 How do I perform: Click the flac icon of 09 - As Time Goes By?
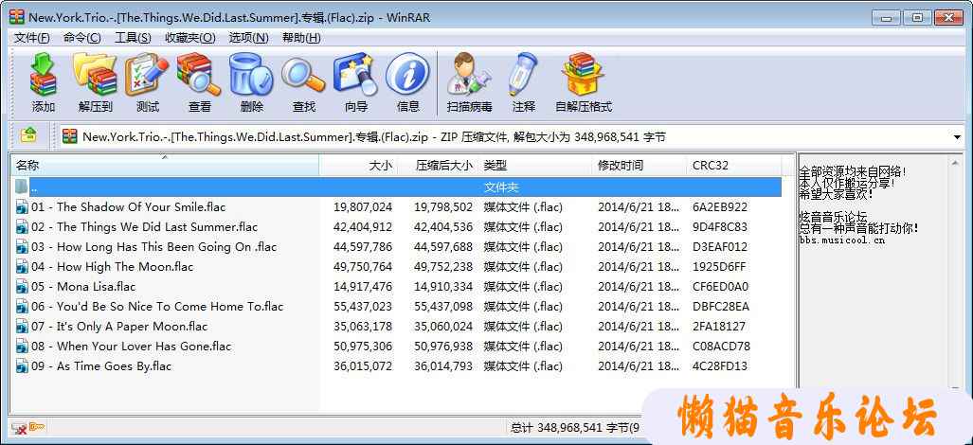pyautogui.click(x=22, y=365)
